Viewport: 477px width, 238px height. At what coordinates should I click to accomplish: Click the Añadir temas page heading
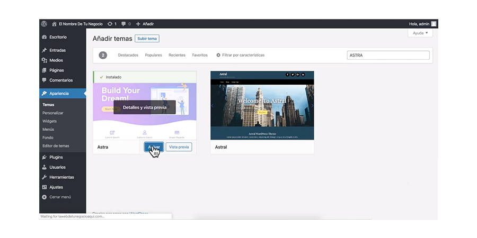click(x=112, y=39)
